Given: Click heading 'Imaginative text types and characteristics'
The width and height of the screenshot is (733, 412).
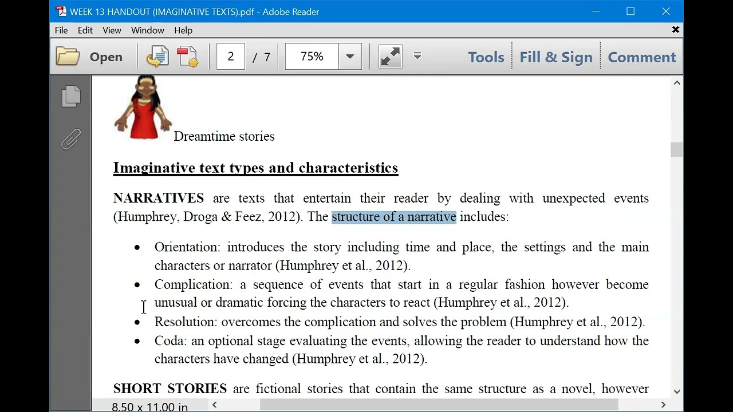Looking at the screenshot, I should point(255,168).
